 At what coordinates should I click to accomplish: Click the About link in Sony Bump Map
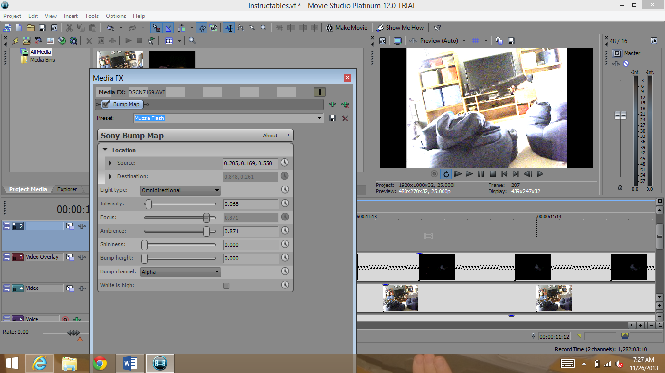270,136
